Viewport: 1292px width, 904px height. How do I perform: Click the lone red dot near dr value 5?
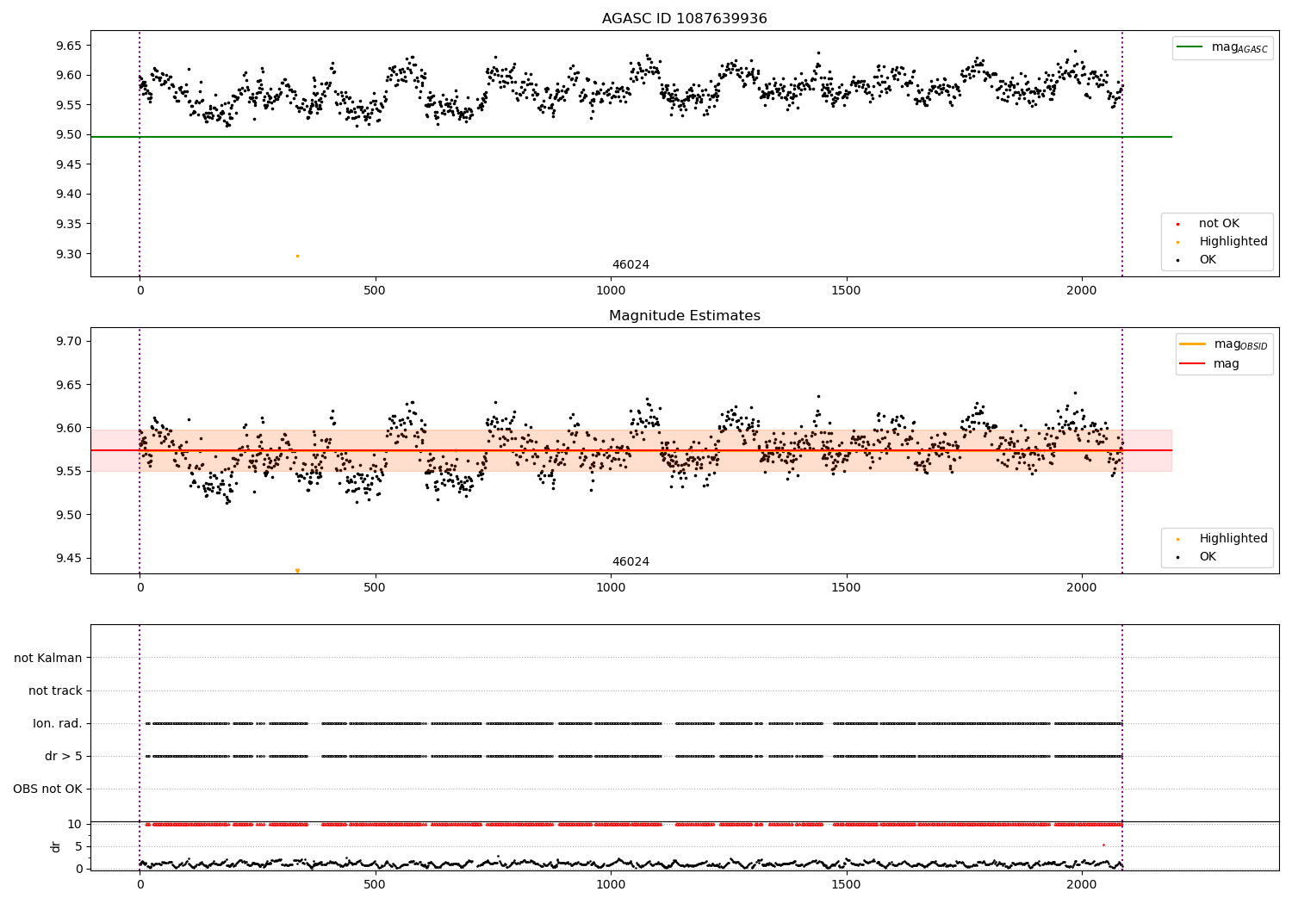(x=1103, y=845)
